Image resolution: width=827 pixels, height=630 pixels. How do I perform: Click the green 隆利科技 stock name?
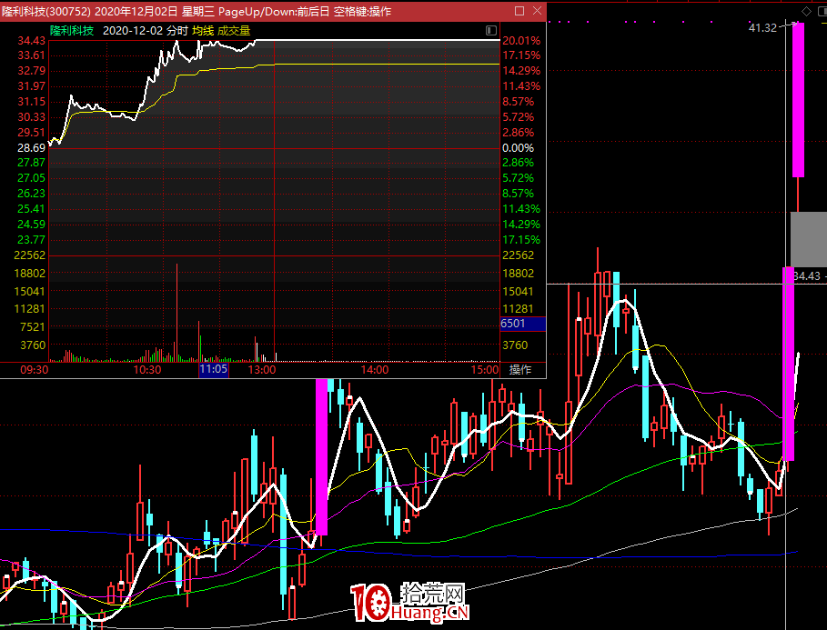(72, 31)
